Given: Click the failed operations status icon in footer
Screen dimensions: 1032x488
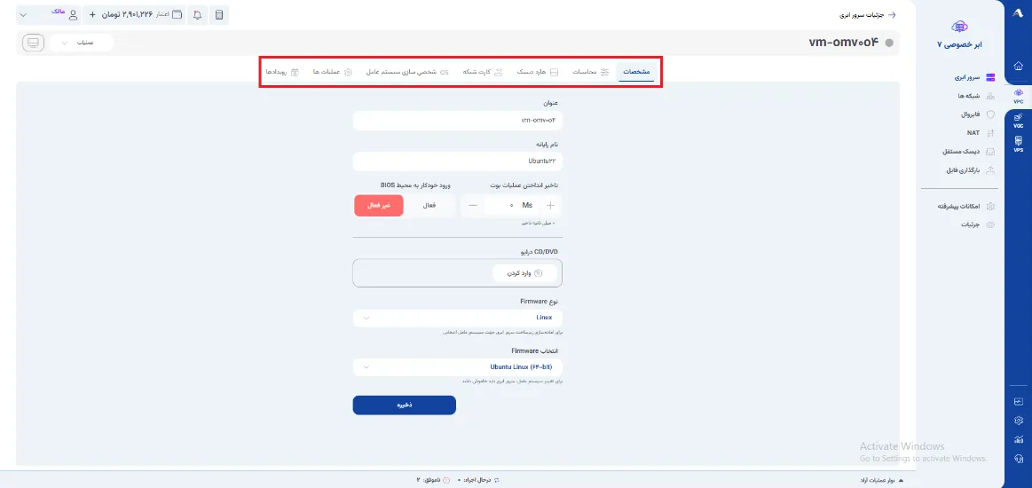Looking at the screenshot, I should click(x=446, y=480).
